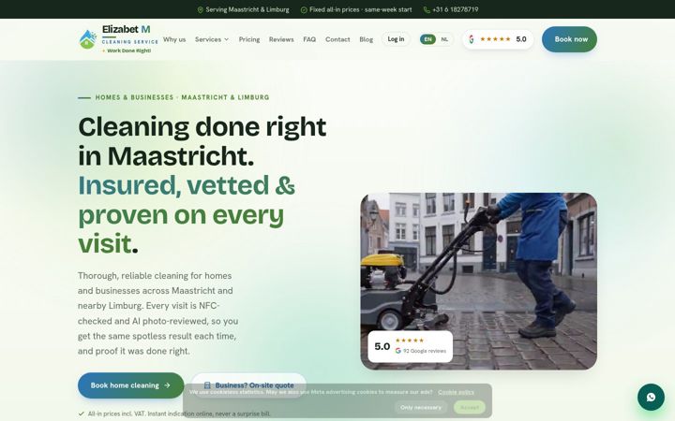Click the checkmark icon beside Fixed all-in prices
675x421 pixels.
[304, 9]
